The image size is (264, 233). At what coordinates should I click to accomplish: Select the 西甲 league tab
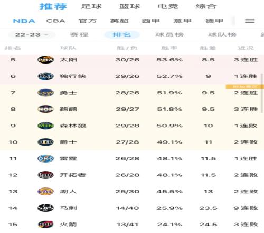(151, 21)
